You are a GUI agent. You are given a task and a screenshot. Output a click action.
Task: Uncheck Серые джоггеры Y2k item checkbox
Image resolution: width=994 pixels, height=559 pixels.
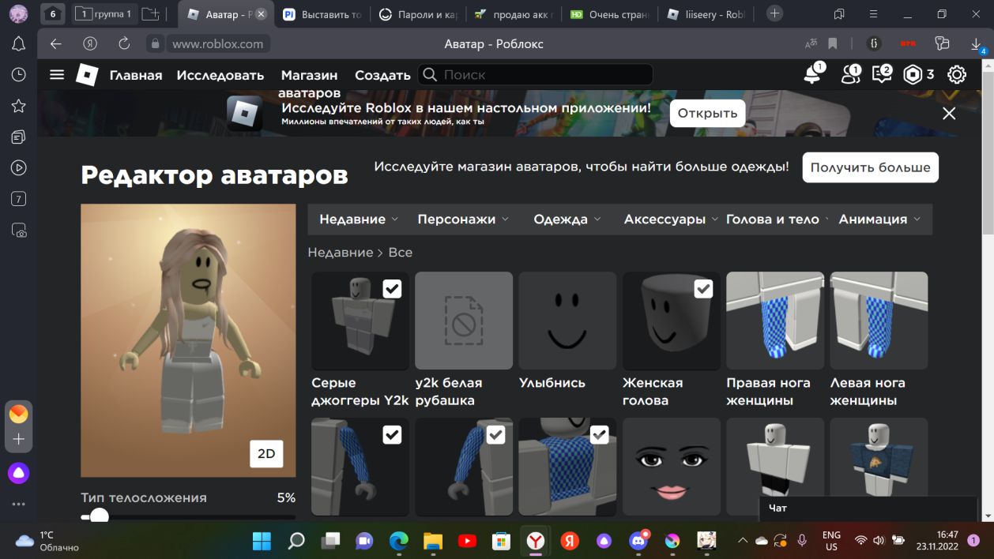tap(392, 289)
